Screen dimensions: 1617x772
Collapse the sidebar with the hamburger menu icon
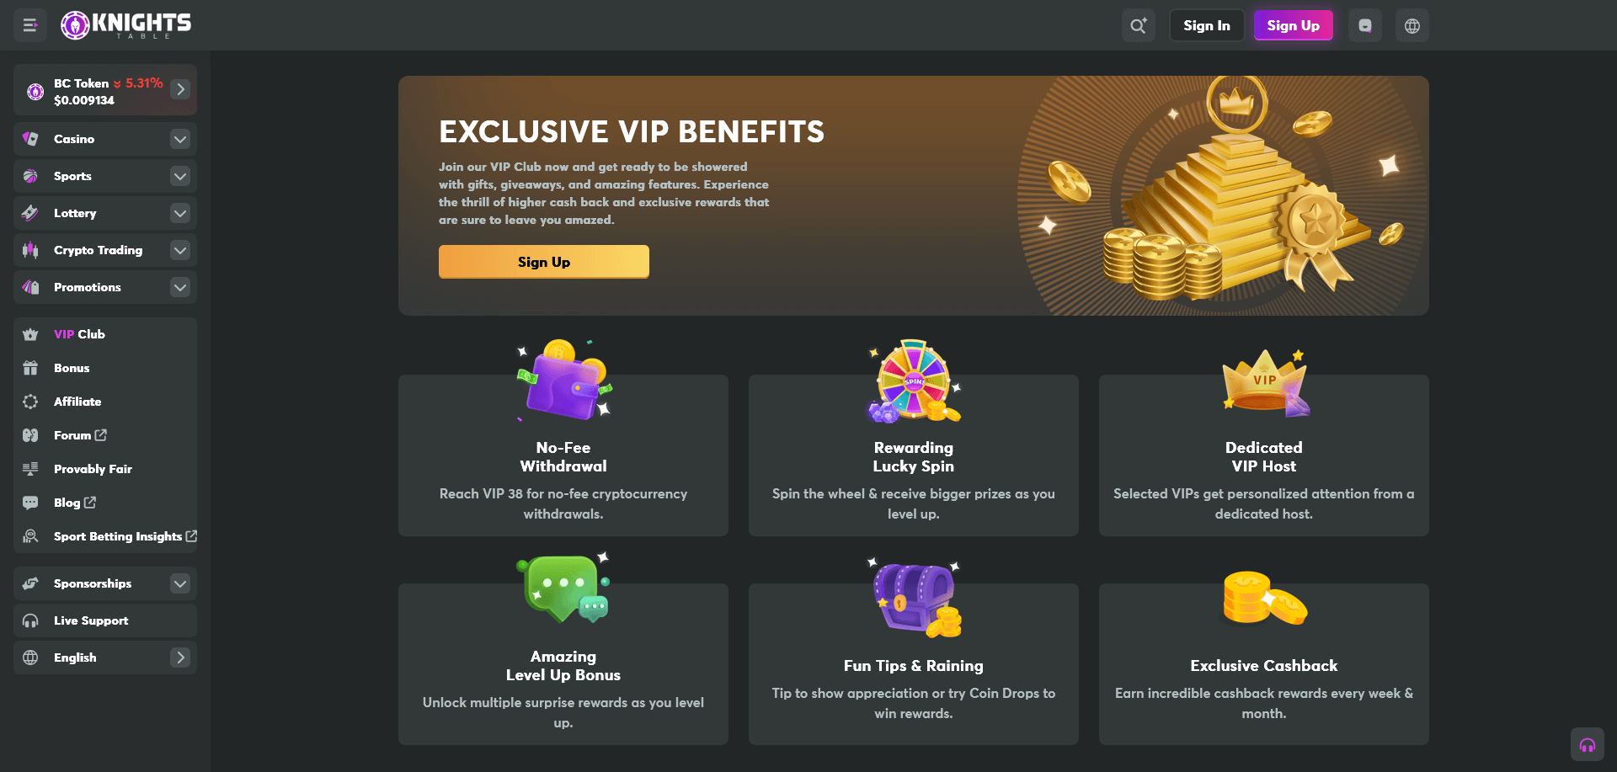pos(30,25)
